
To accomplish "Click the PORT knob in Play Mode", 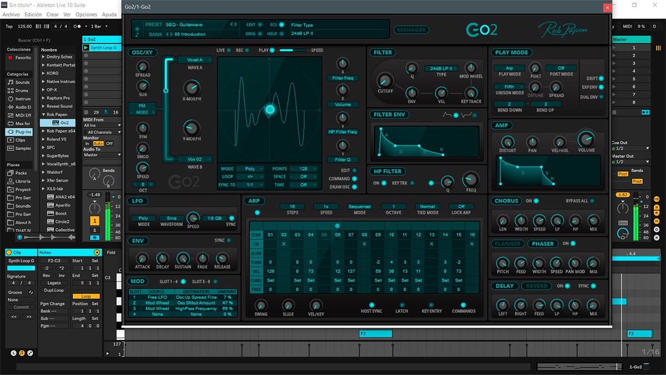I will pyautogui.click(x=536, y=68).
